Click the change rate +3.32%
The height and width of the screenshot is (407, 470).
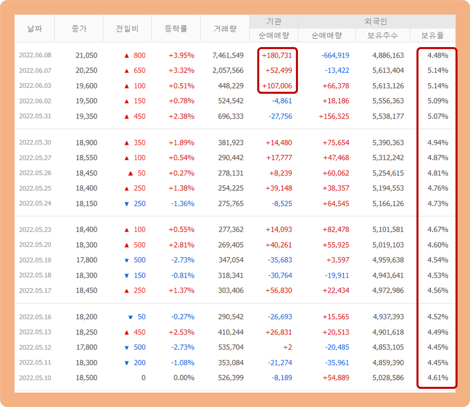pos(181,71)
